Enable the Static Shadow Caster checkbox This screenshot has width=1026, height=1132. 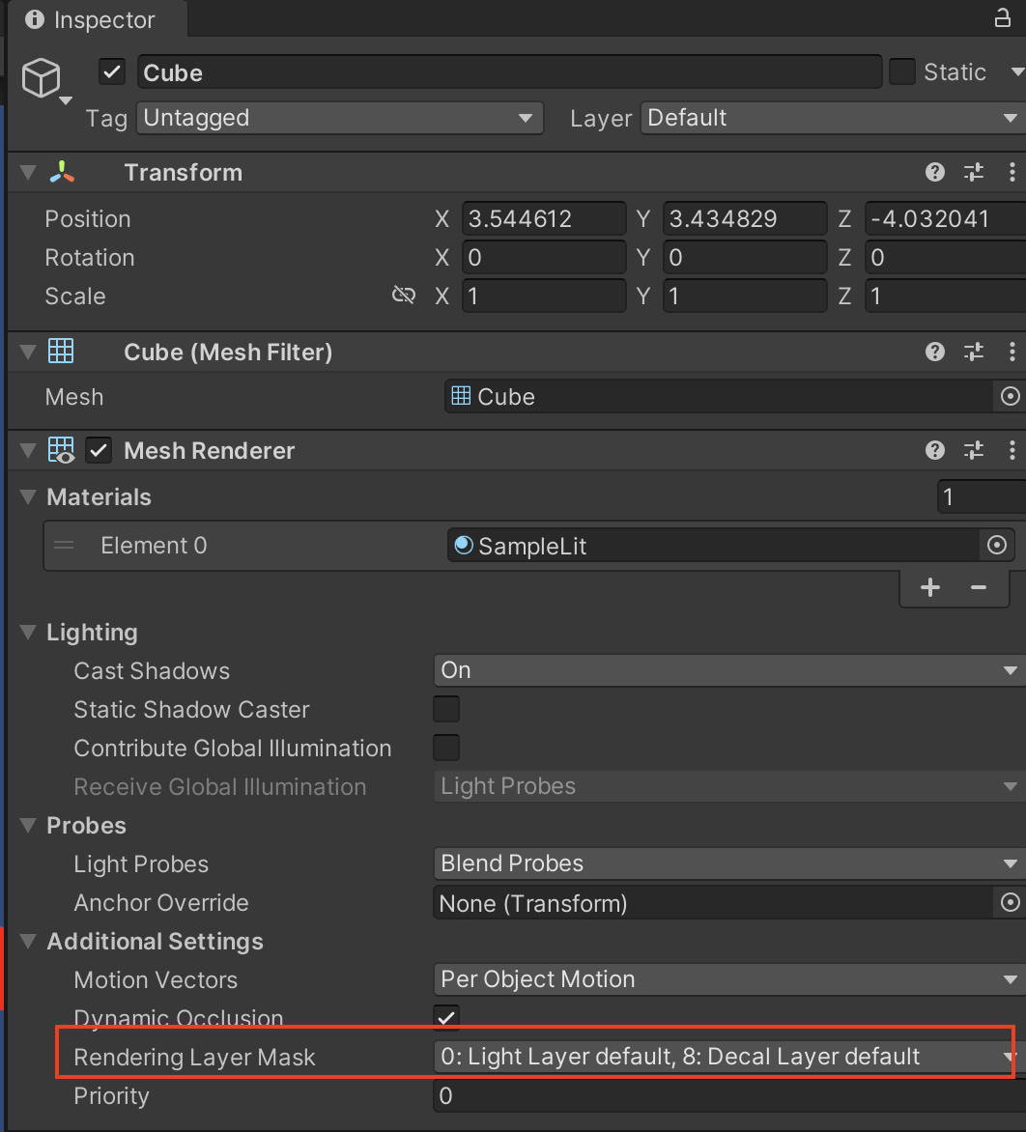[446, 708]
